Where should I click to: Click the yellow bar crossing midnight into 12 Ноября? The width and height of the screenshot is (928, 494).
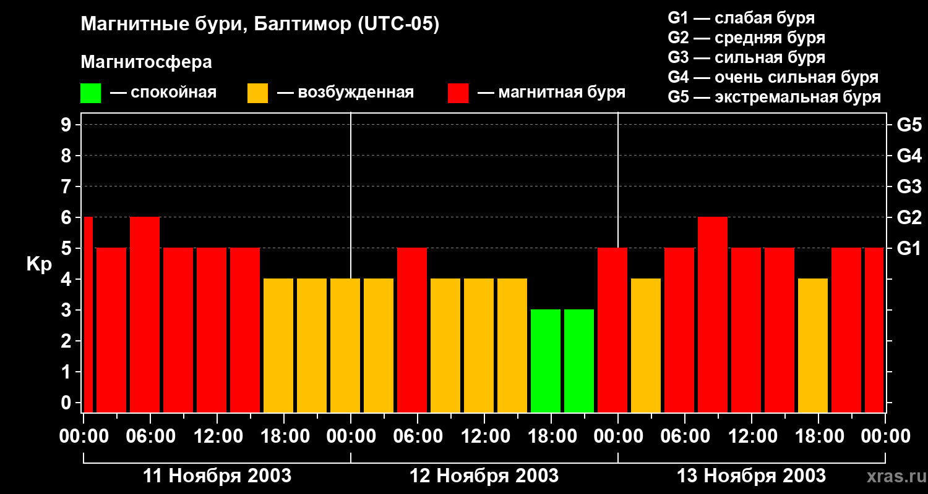click(345, 345)
